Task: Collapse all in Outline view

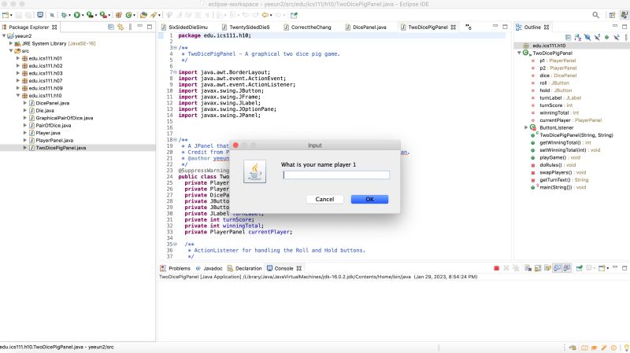Action: [x=568, y=37]
